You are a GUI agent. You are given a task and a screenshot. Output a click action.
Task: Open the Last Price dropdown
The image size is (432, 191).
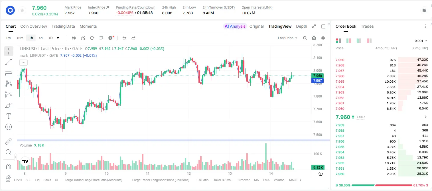click(x=288, y=38)
